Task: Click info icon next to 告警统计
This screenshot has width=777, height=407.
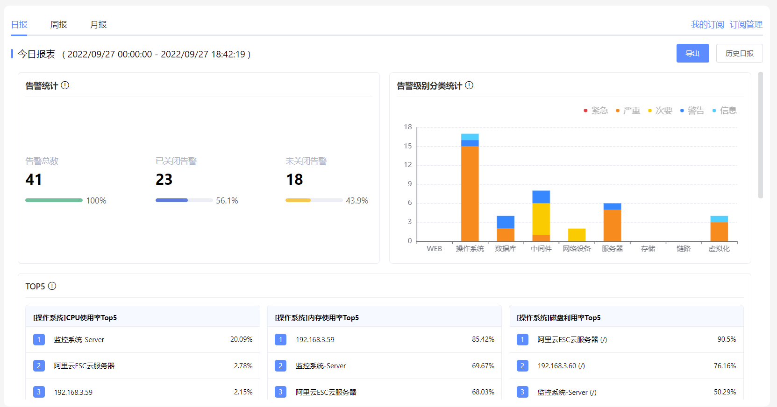Action: [x=65, y=85]
